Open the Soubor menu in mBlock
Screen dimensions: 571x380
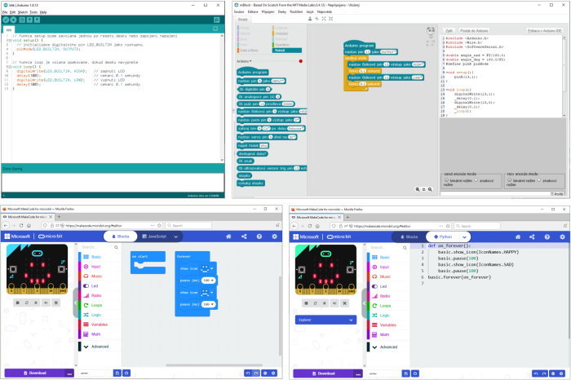click(239, 11)
